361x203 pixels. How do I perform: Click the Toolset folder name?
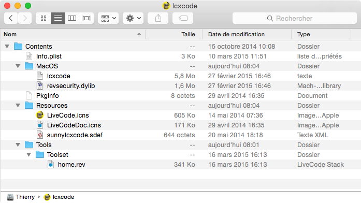pos(57,155)
